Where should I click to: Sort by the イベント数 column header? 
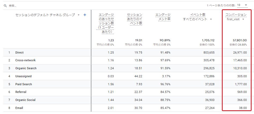pyautogui.click(x=198, y=15)
